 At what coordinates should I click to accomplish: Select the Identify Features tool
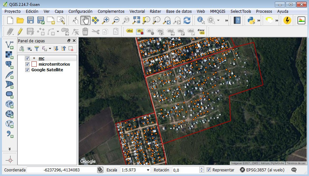click(201, 20)
